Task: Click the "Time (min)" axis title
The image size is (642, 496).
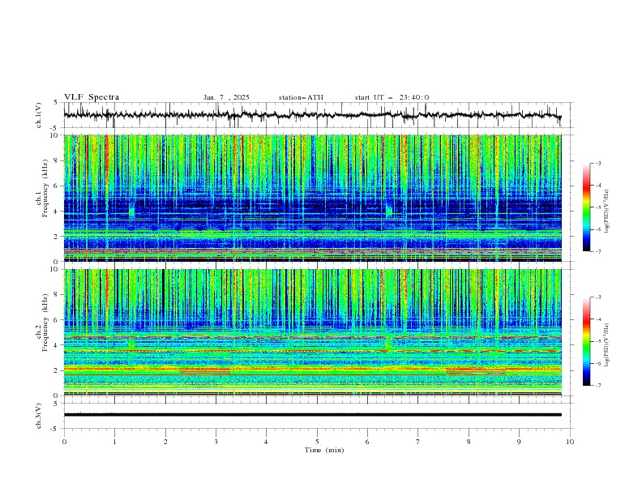Action: tap(324, 450)
